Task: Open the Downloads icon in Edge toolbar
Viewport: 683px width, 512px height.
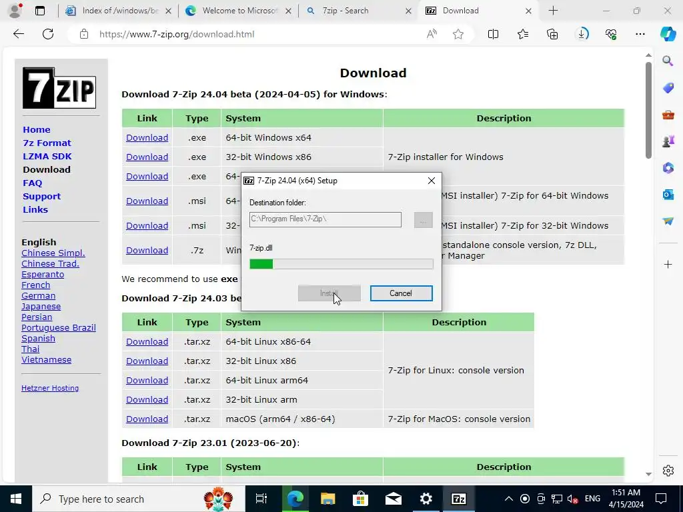Action: [582, 34]
